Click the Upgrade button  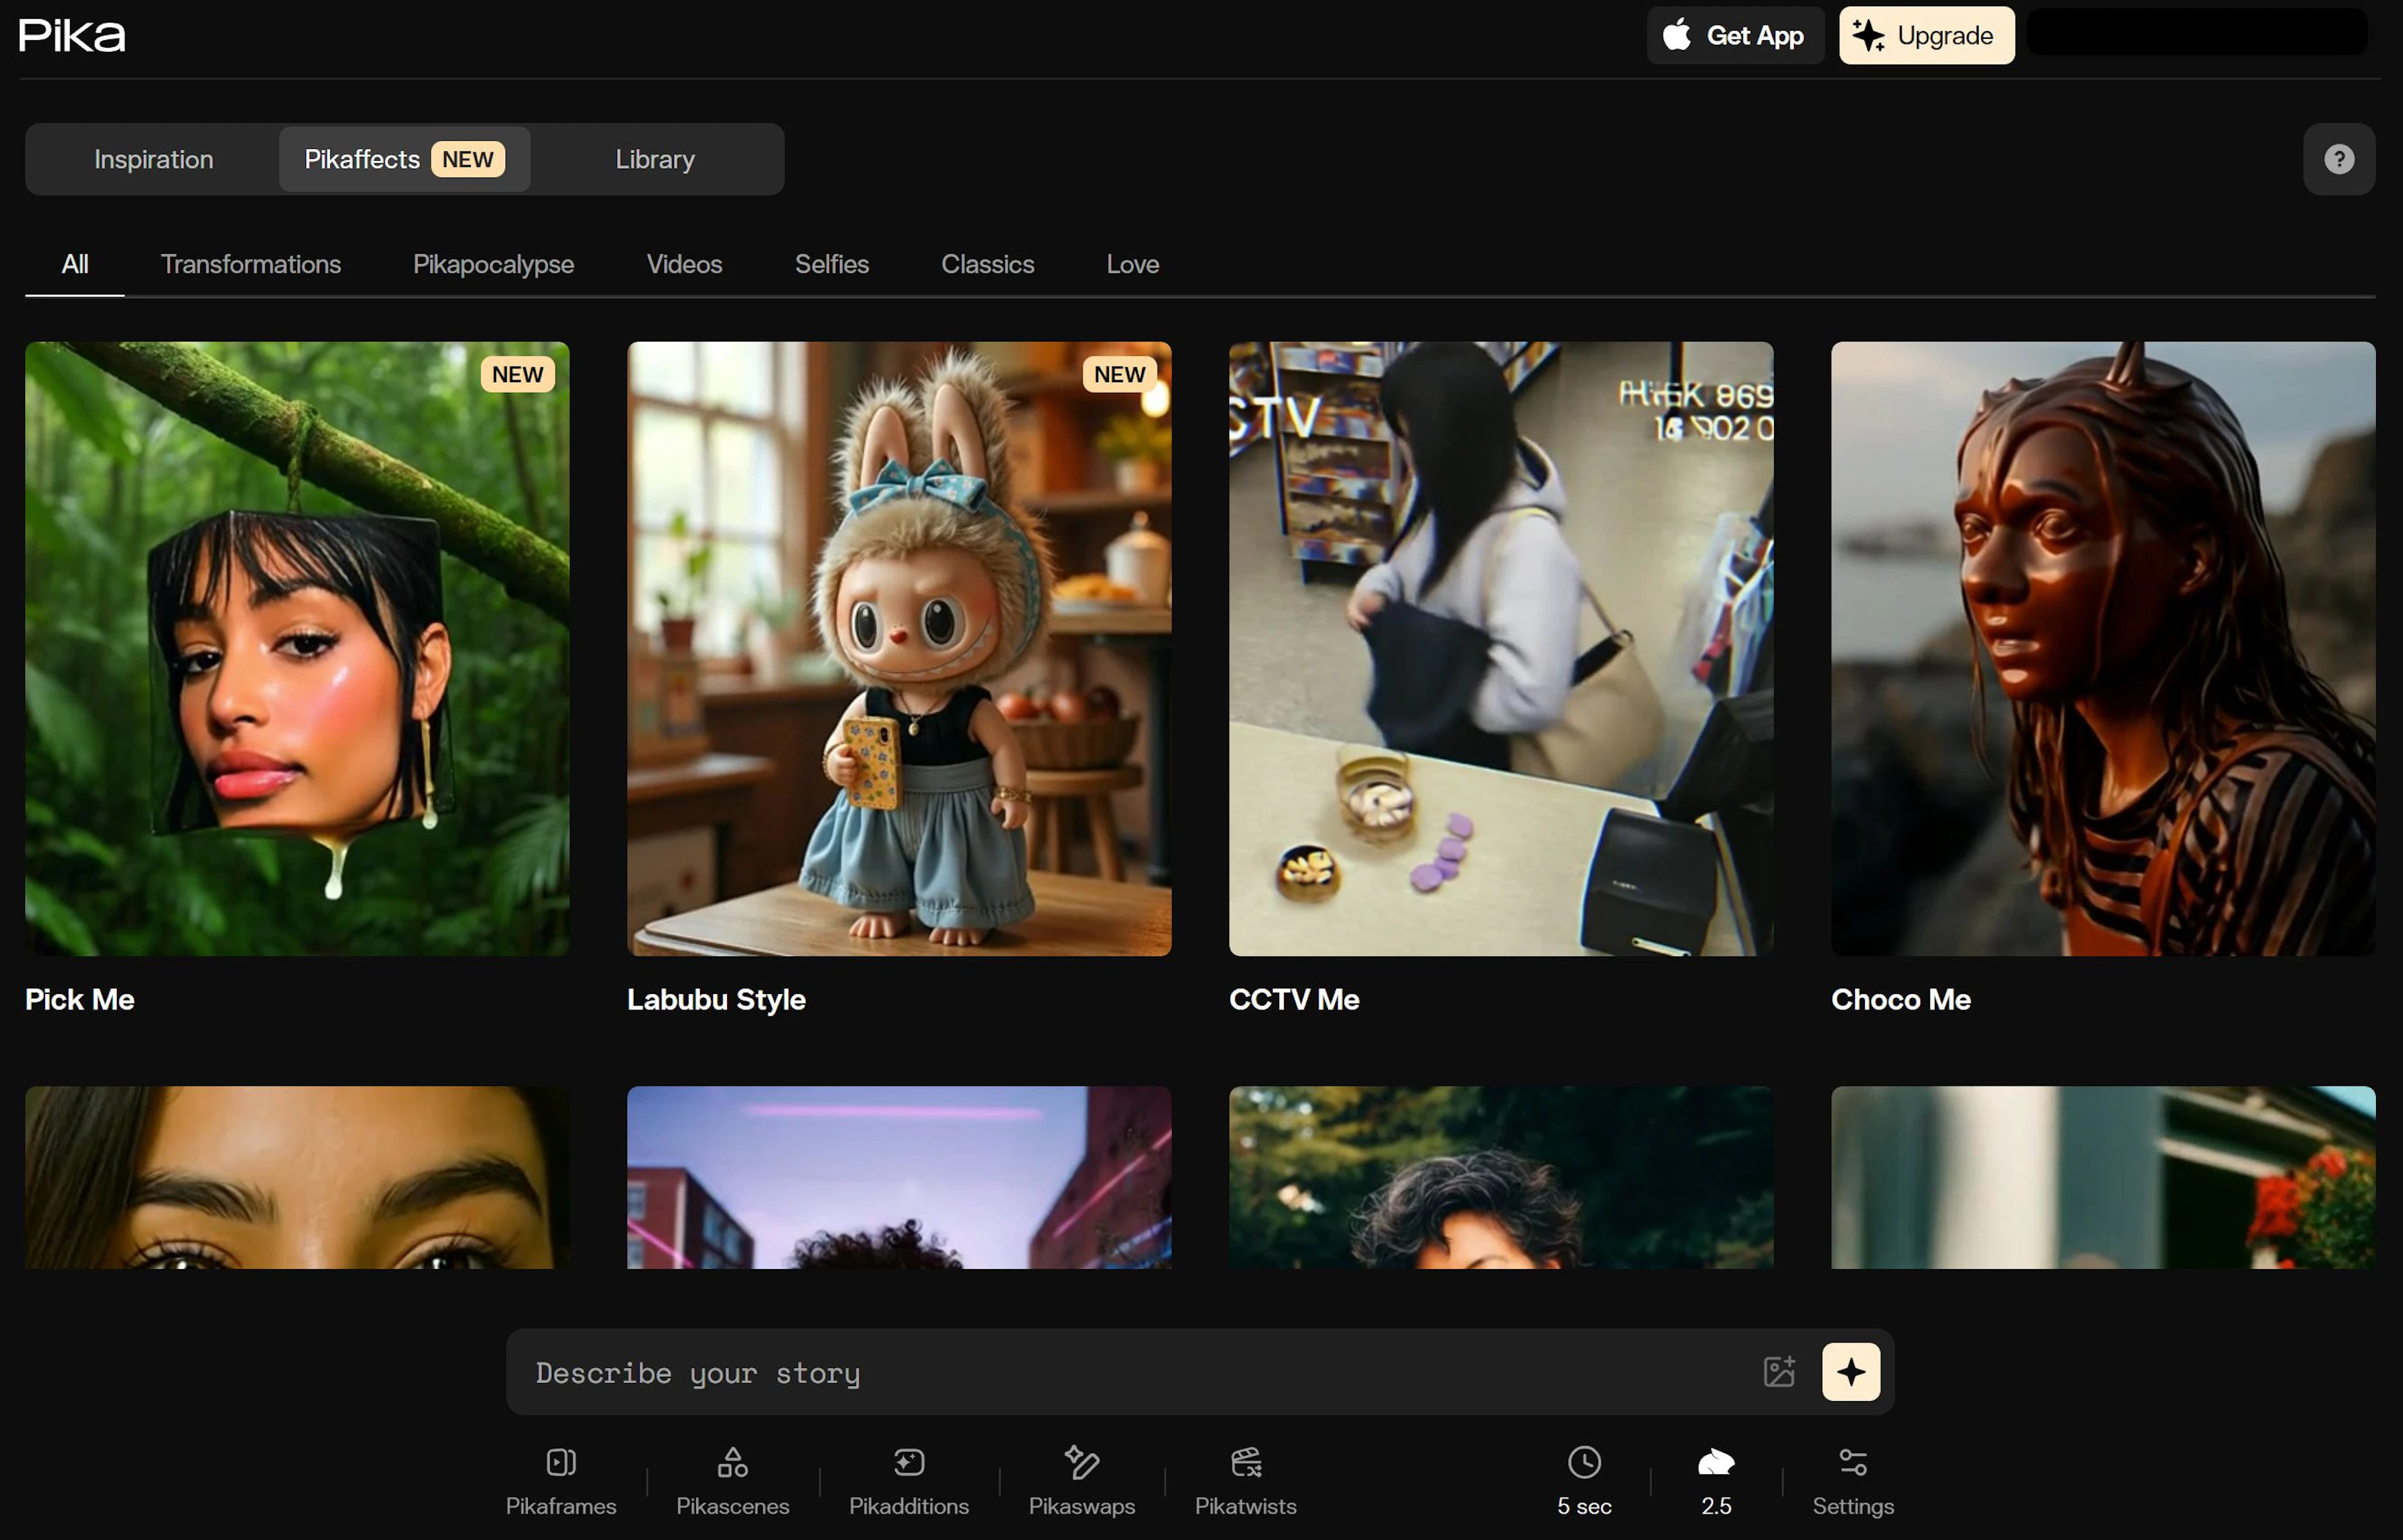tap(1926, 35)
